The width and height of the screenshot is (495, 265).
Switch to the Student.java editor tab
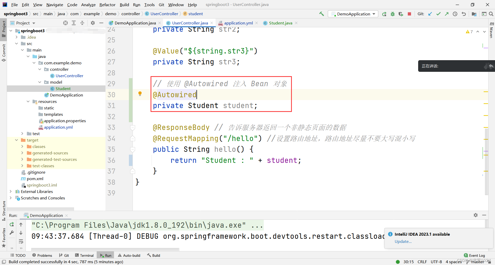pyautogui.click(x=280, y=23)
